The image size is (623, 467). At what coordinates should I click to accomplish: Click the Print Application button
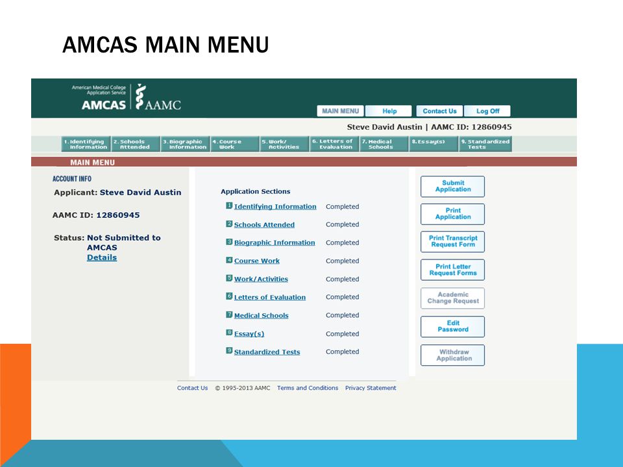point(452,213)
